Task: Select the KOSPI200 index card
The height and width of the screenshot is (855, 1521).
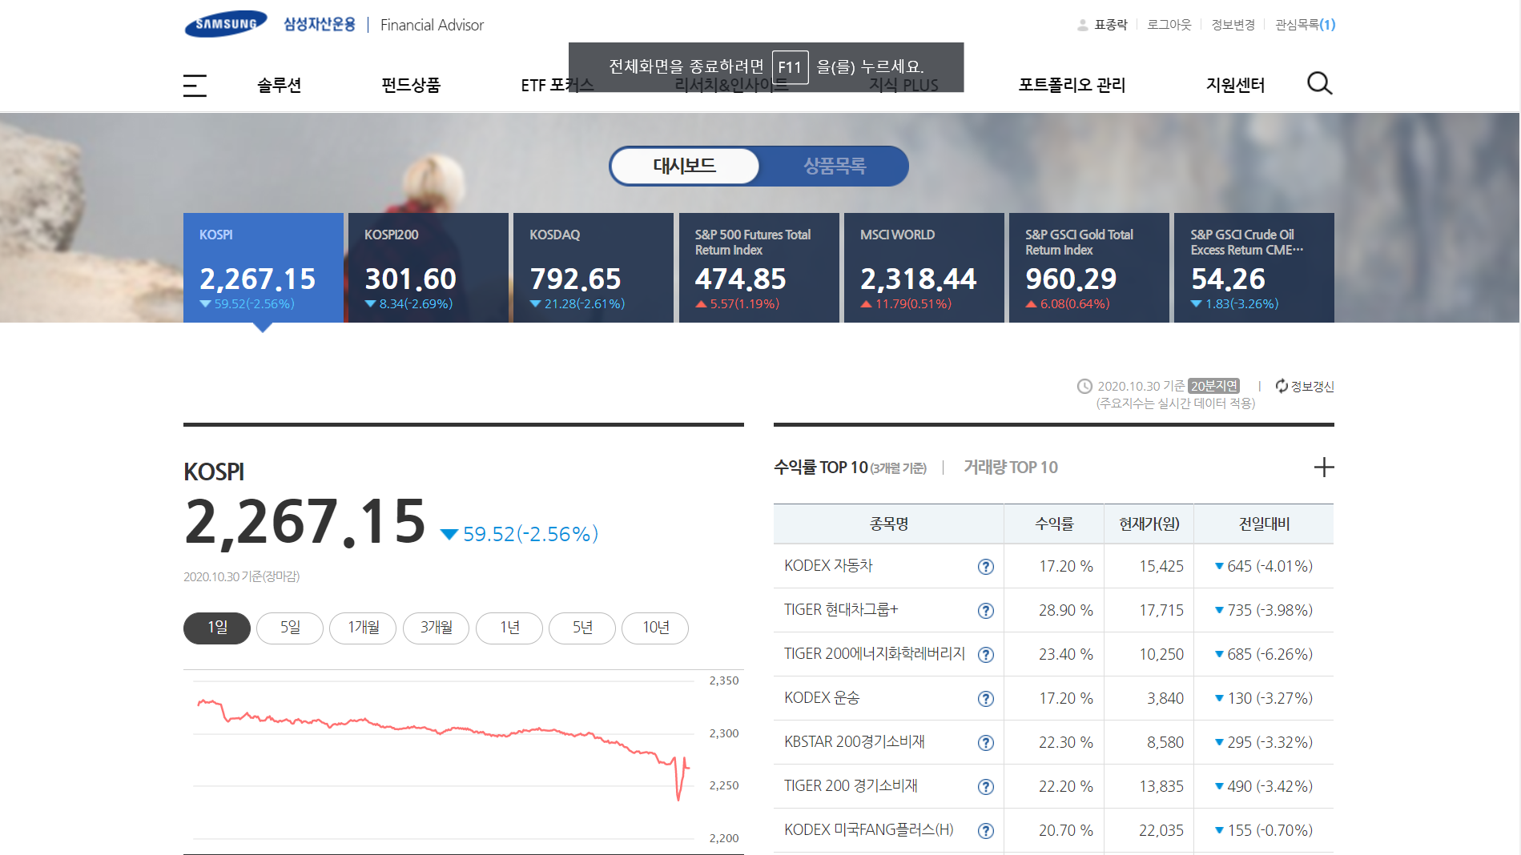Action: (x=429, y=267)
